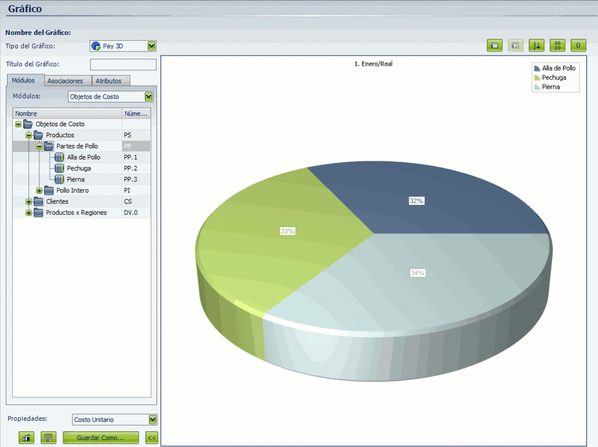Click the Título del Gráfico input field
The image size is (598, 447).
click(123, 64)
